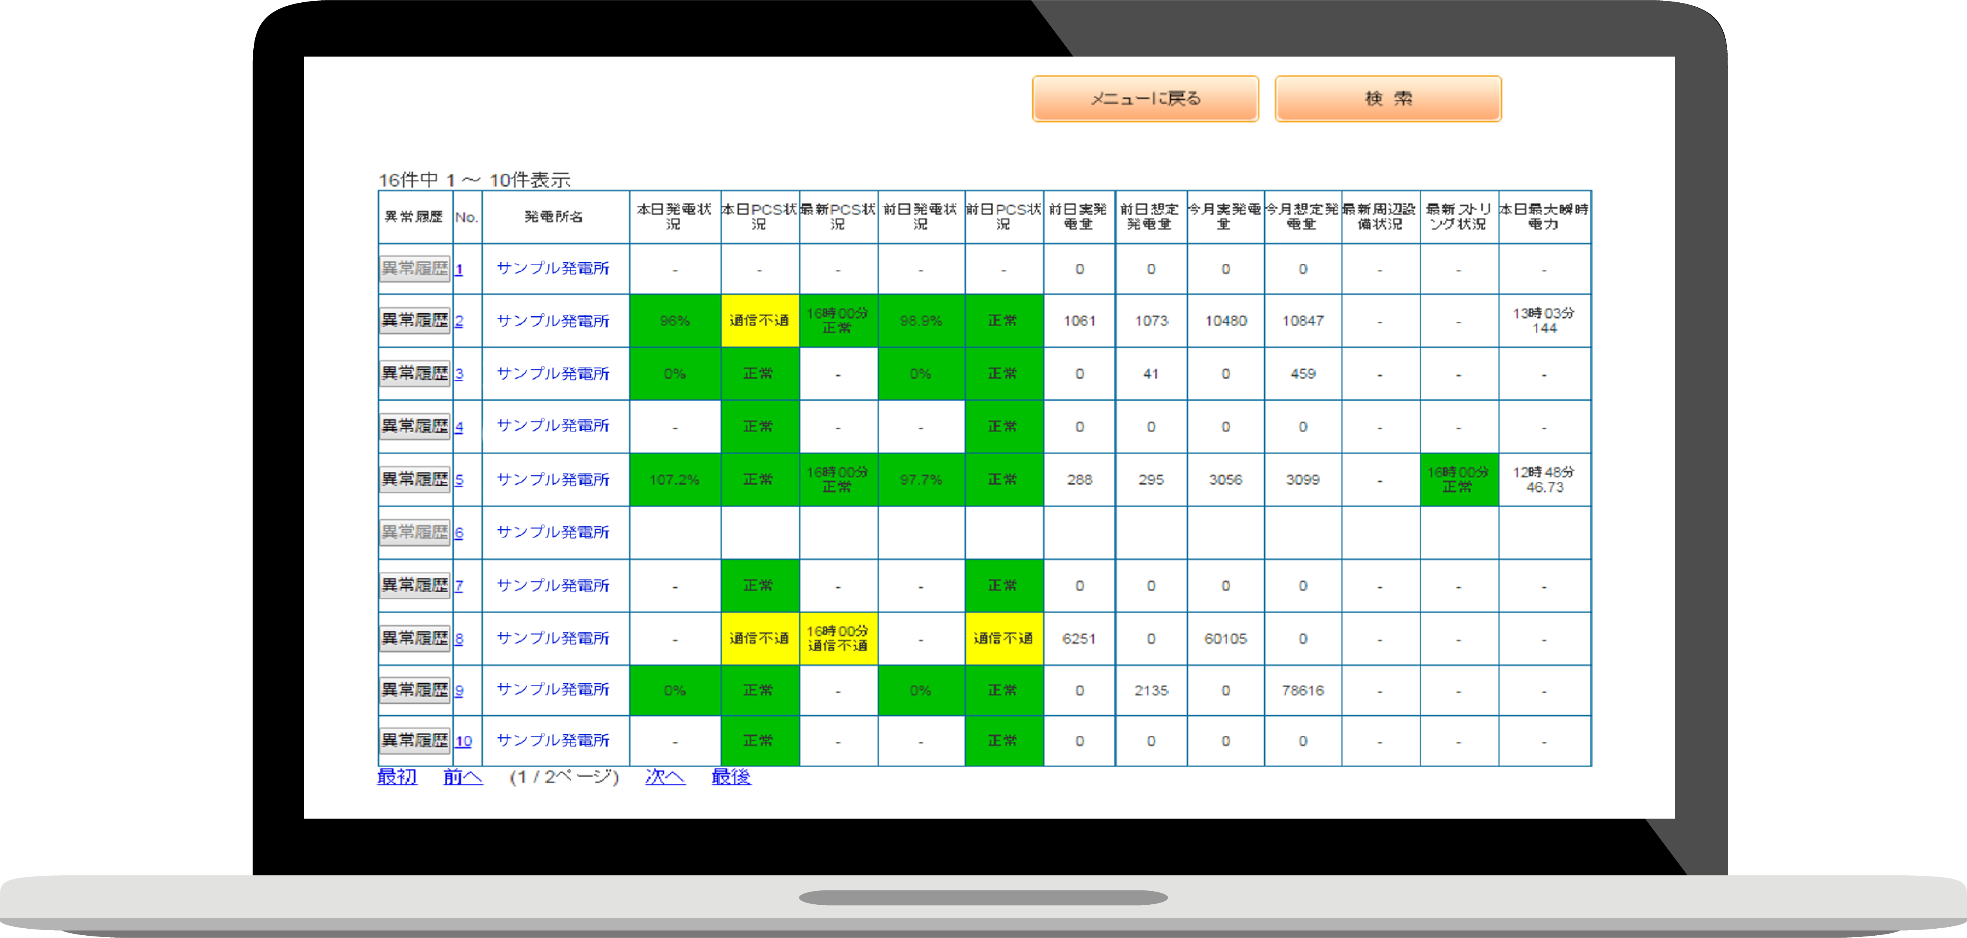Click the メニューに戻る button
The height and width of the screenshot is (938, 1967).
tap(1145, 99)
